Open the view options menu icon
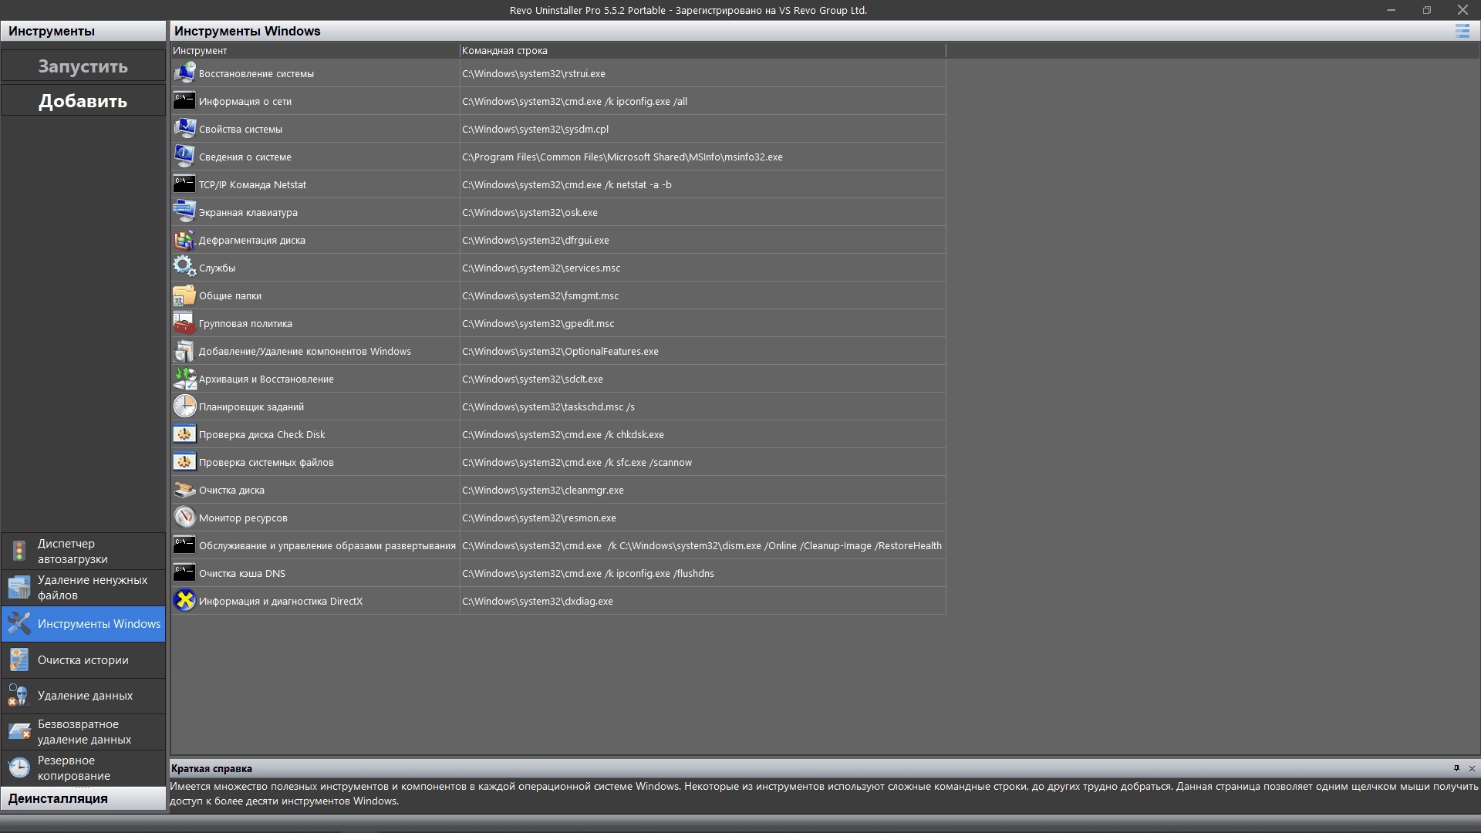The height and width of the screenshot is (833, 1481). coord(1462,31)
